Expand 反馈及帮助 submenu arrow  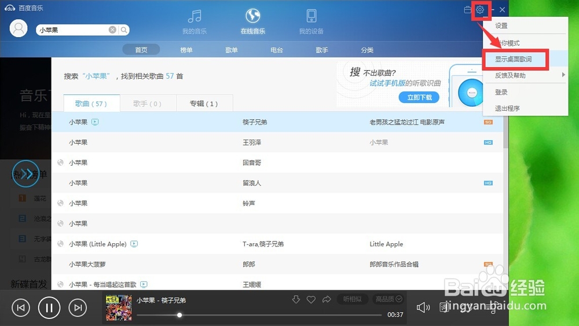coord(563,75)
